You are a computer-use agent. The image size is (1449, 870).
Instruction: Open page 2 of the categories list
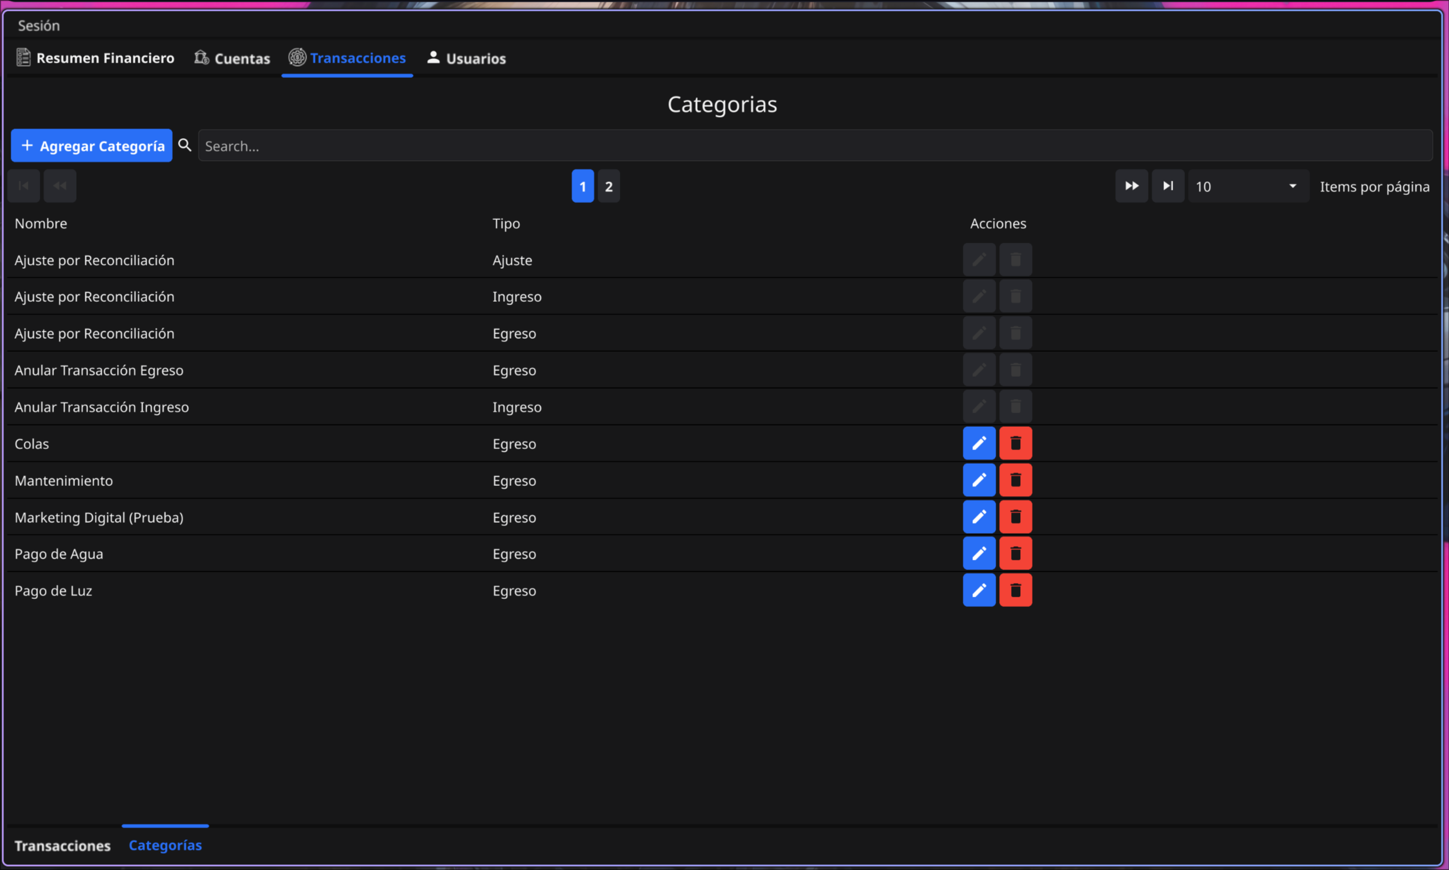608,186
